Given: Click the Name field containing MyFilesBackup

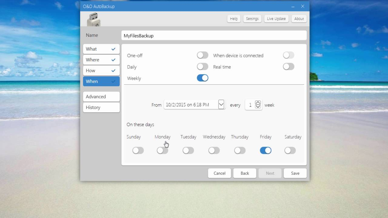Looking at the screenshot, I should point(214,35).
